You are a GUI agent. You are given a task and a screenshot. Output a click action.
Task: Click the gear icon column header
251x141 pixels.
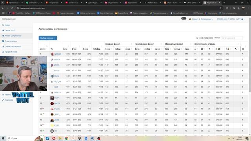click(243, 49)
